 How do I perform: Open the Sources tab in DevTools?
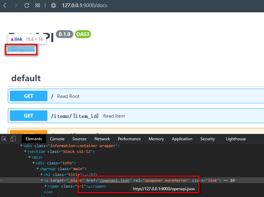pos(79,139)
